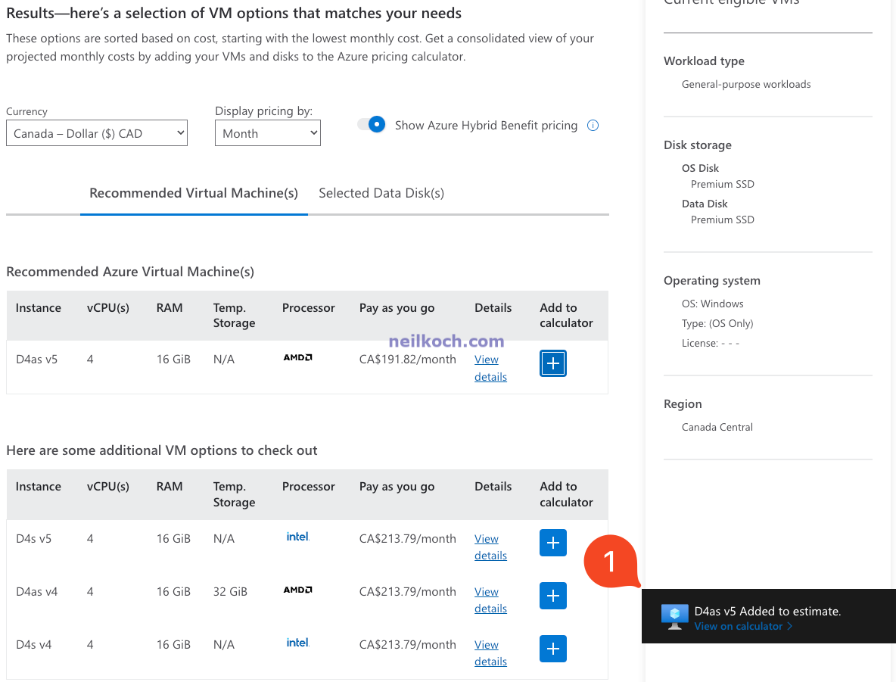Open the Display pricing by dropdown

pos(267,132)
